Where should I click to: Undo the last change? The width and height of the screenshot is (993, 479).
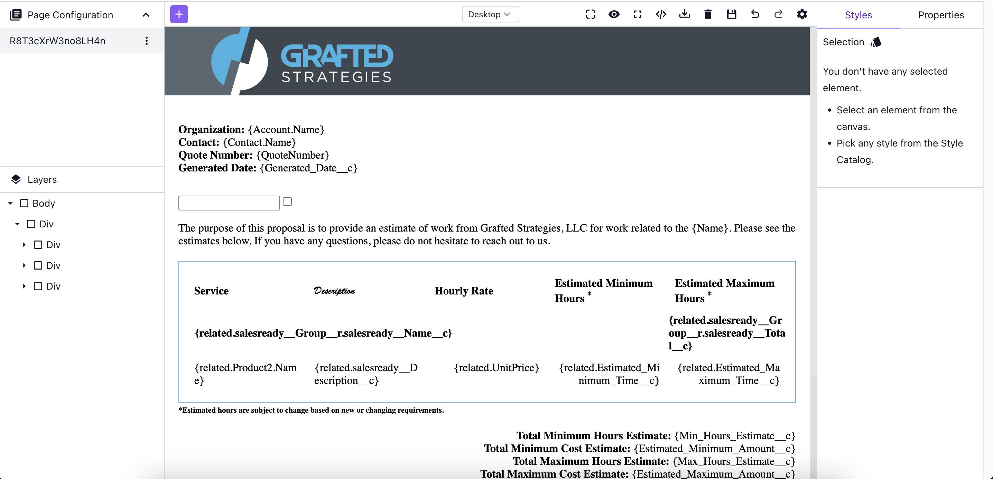pos(755,14)
